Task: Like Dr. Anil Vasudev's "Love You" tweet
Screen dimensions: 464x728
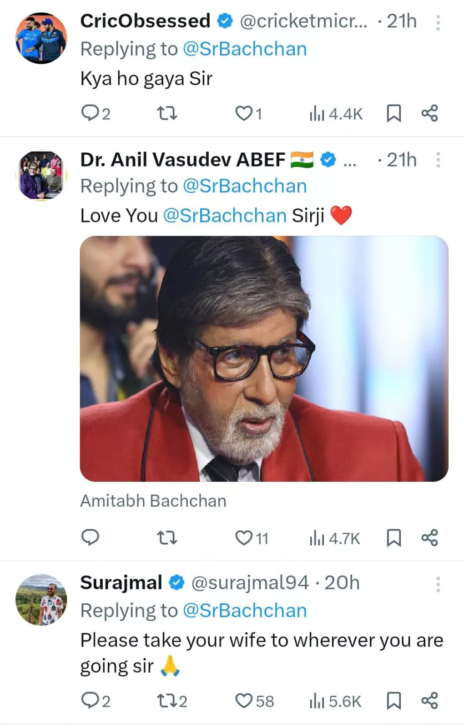Action: 244,538
